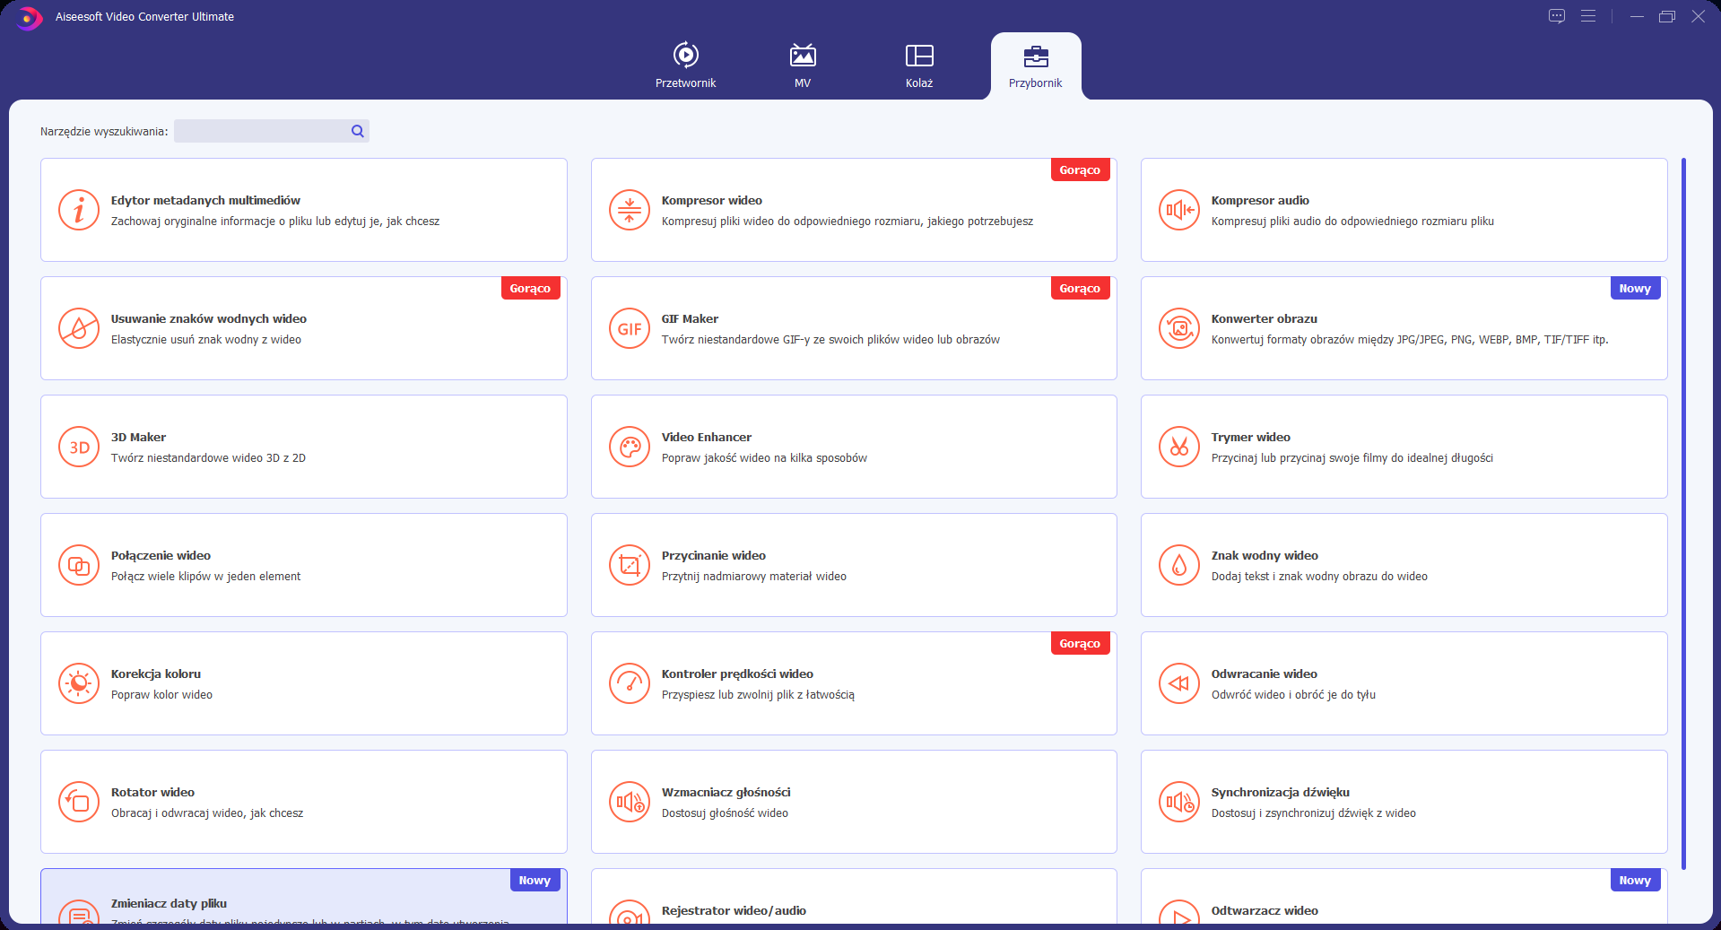The height and width of the screenshot is (930, 1721).
Task: Click the Aiseesoft app logo
Action: (x=29, y=17)
